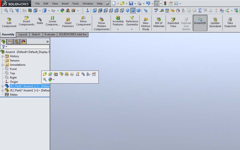Viewport: 240px width, 150px height.
Task: Click Smart Fasteners tool
Action: tap(68, 22)
